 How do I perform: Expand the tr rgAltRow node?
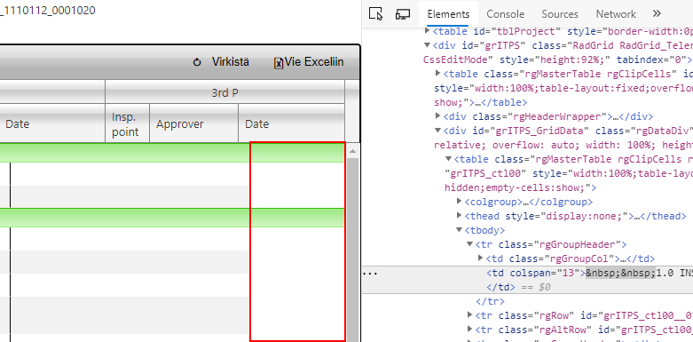[x=470, y=330]
